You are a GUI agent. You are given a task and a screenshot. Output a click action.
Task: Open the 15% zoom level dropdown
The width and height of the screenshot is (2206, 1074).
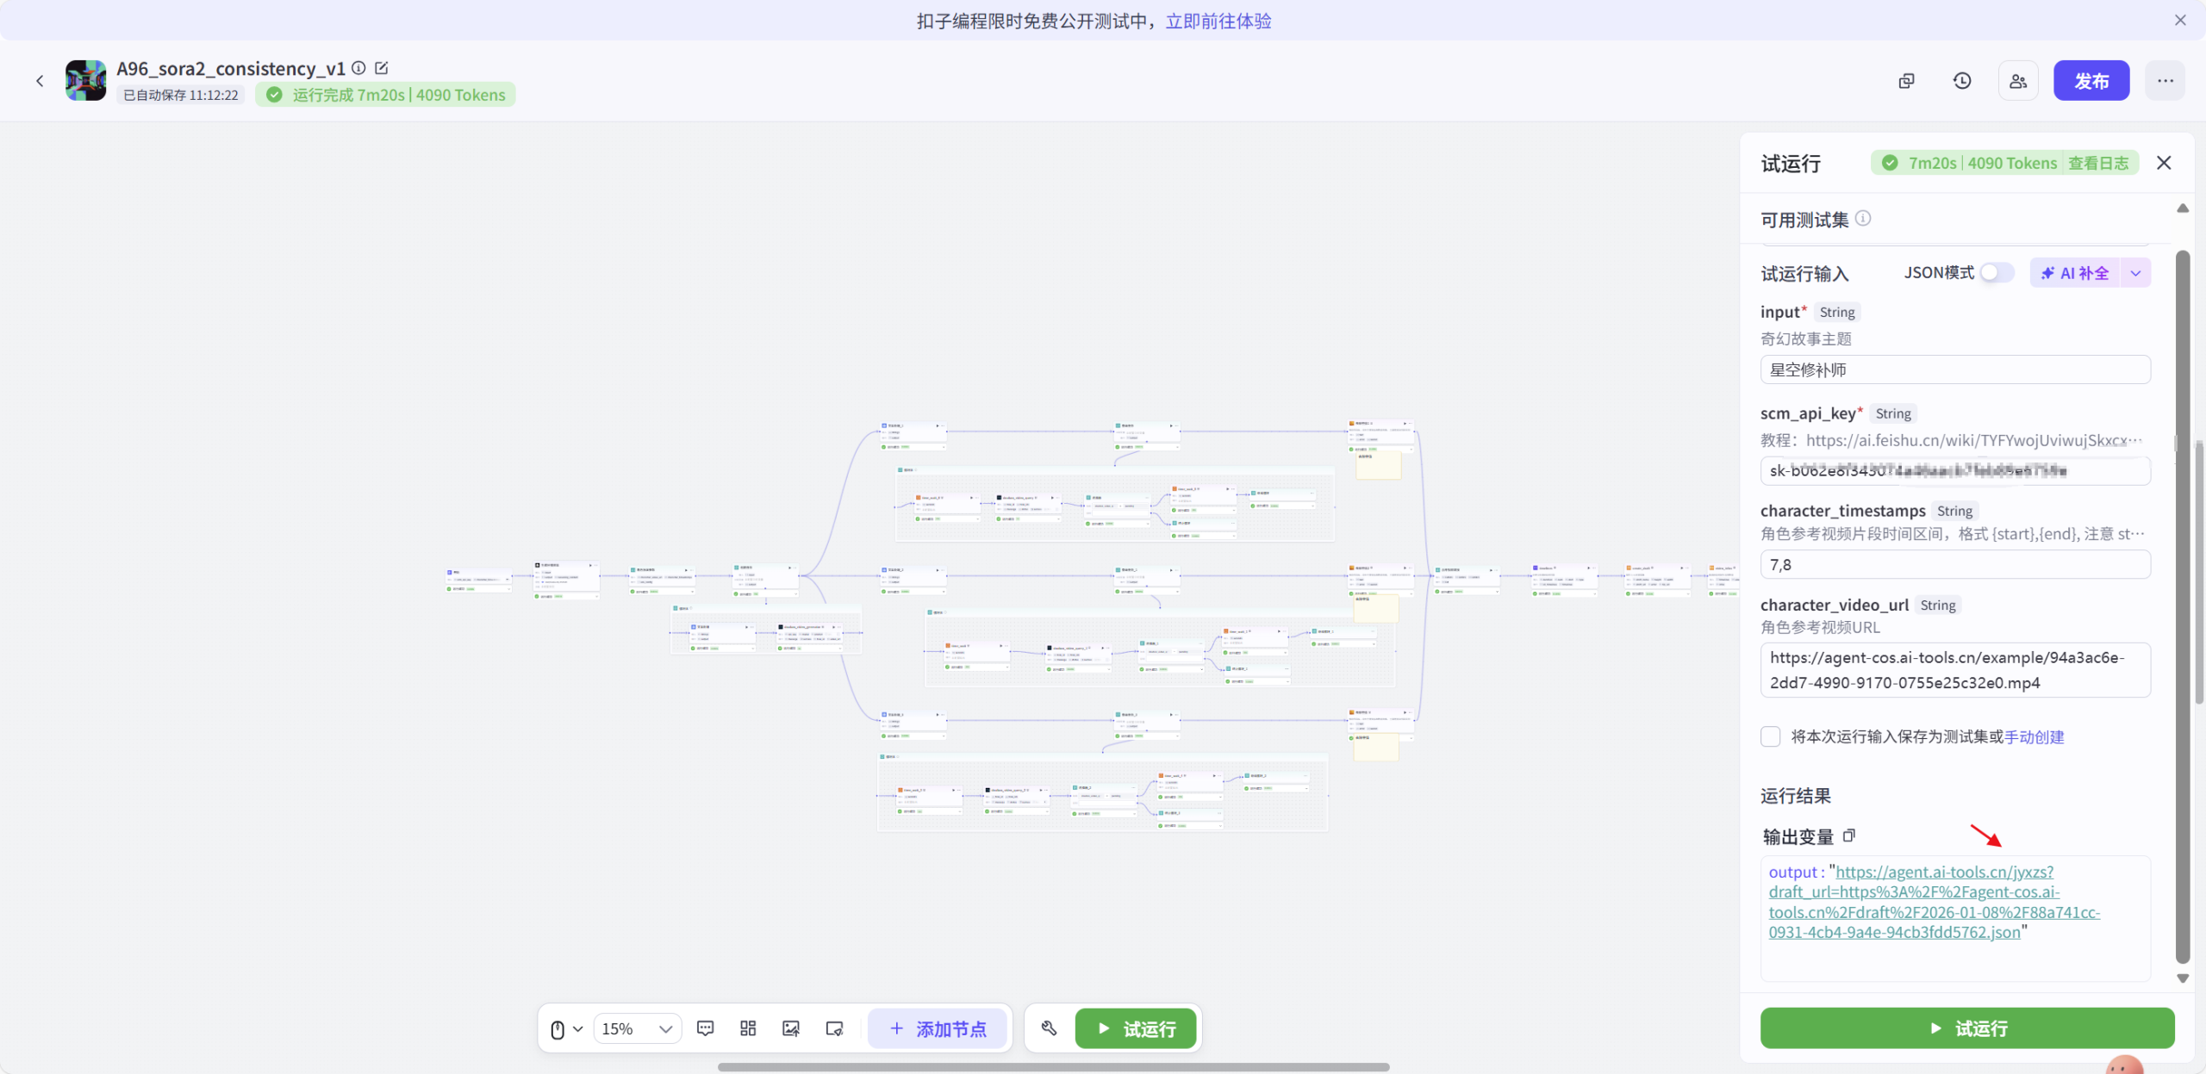pyautogui.click(x=636, y=1028)
